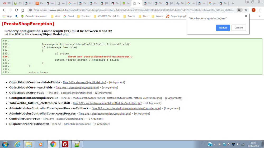This screenshot has height=148, width=264.
Task: Click the address bar URL
Action: tap(142, 10)
